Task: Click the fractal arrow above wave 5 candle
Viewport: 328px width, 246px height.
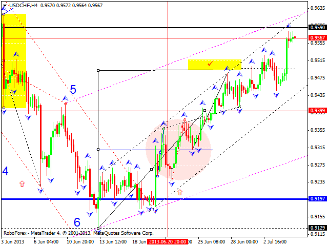Action: click(x=66, y=97)
